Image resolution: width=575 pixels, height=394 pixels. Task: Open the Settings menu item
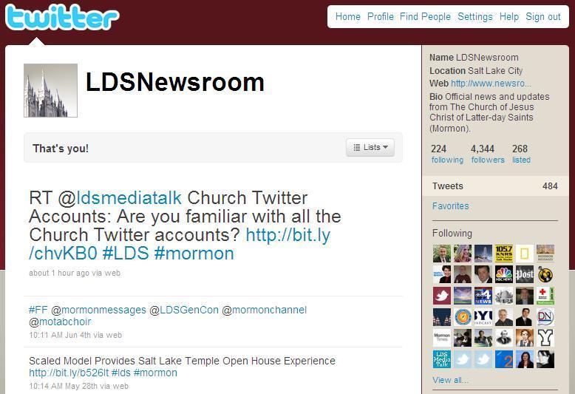coord(475,17)
